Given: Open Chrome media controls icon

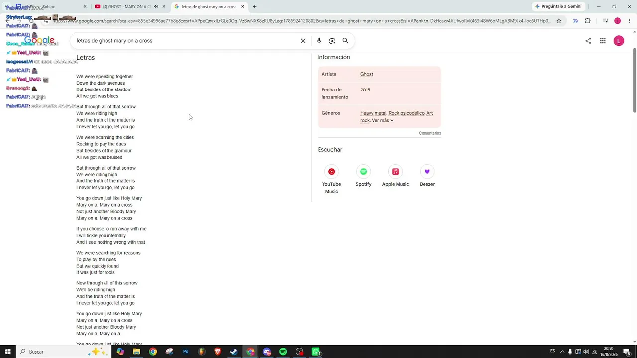Looking at the screenshot, I should coord(605,21).
